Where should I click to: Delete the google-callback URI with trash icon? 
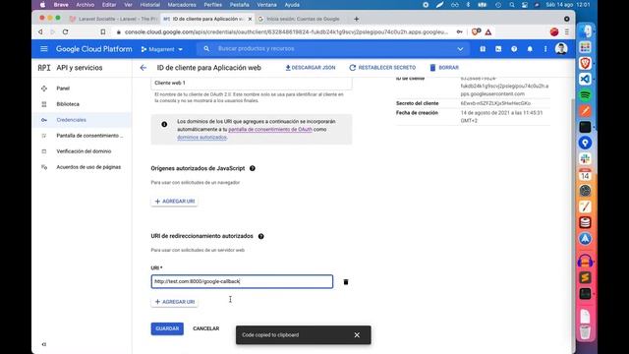[x=346, y=282]
